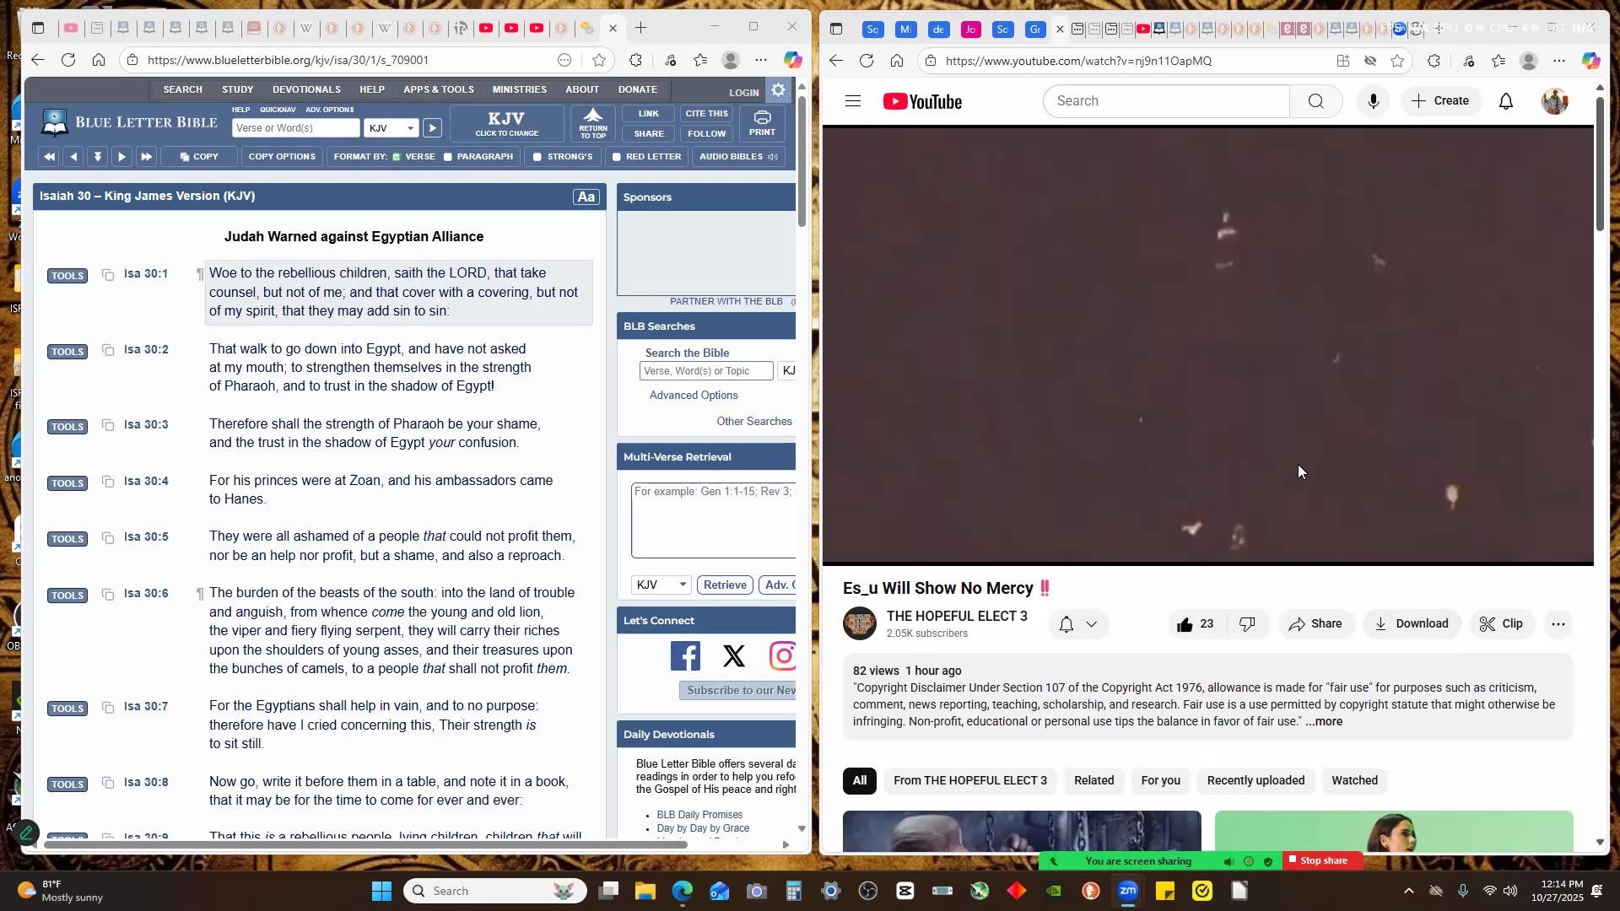Like the video with thumbs up
Screen dimensions: 1620x911
coord(1185,624)
